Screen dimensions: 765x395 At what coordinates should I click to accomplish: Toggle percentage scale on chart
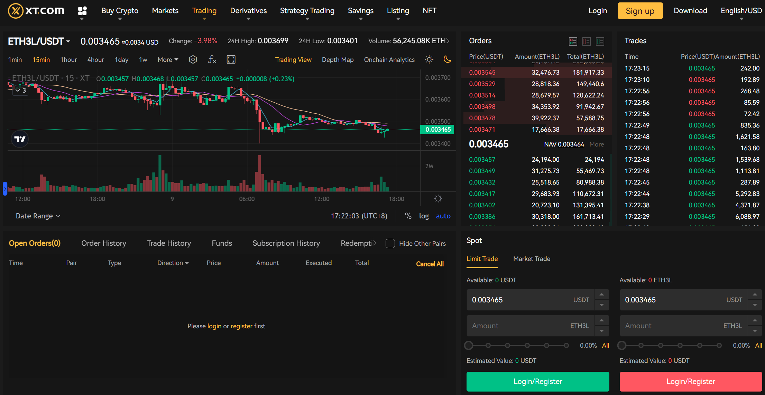point(408,216)
